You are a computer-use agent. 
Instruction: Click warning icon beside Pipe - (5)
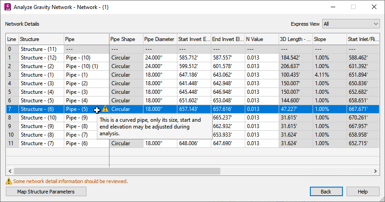click(105, 109)
